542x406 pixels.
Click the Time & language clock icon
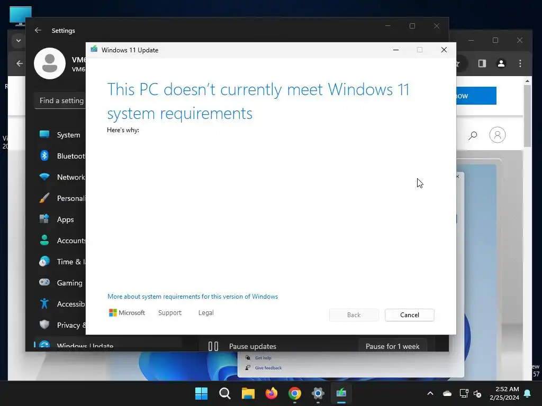pyautogui.click(x=44, y=261)
